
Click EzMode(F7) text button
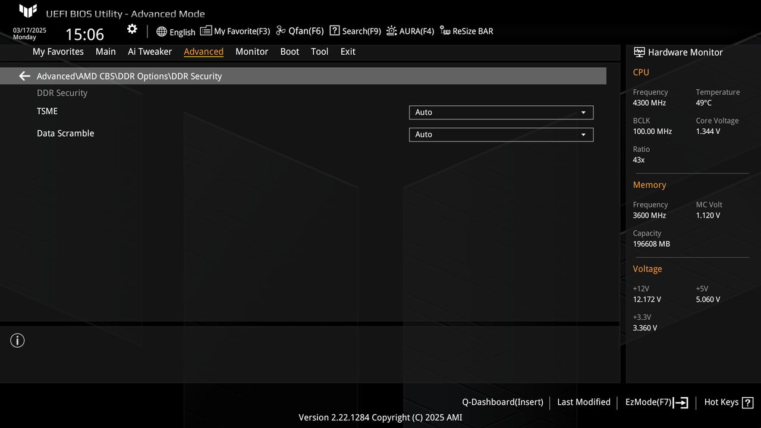tap(648, 402)
